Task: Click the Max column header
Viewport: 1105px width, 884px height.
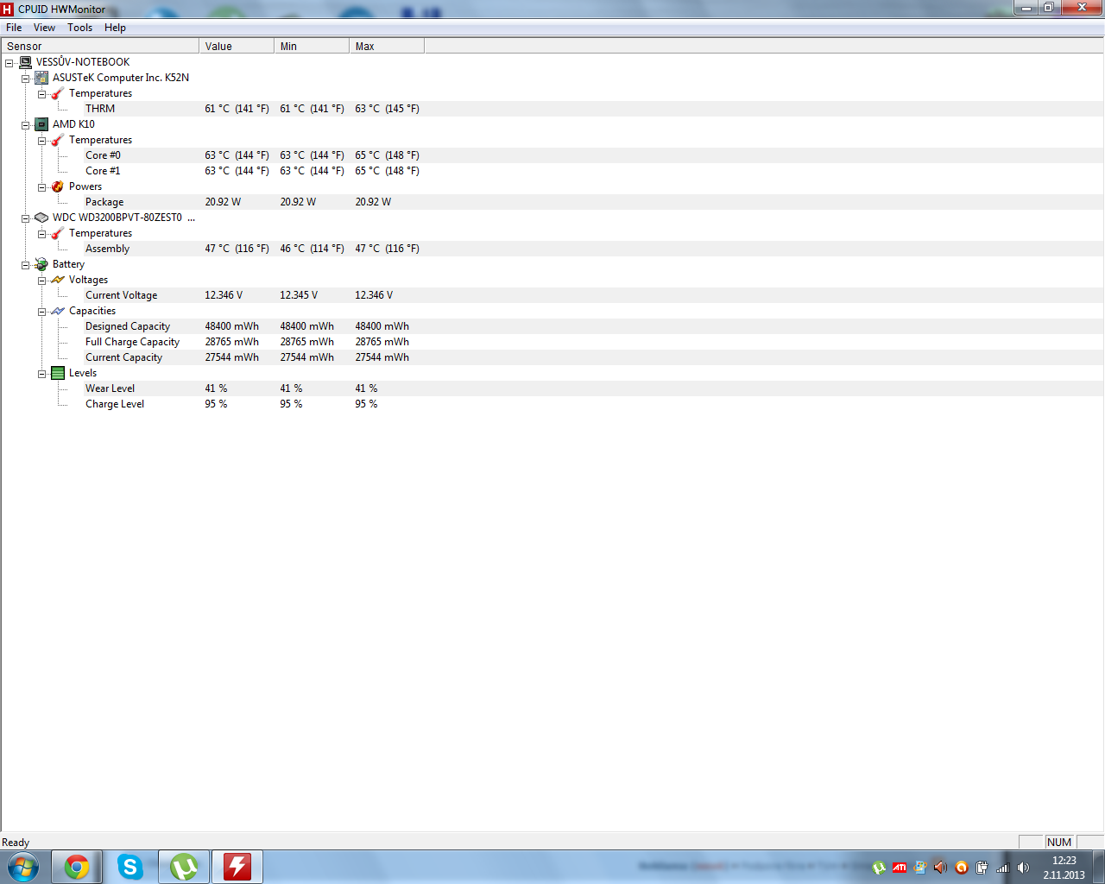Action: pos(387,46)
